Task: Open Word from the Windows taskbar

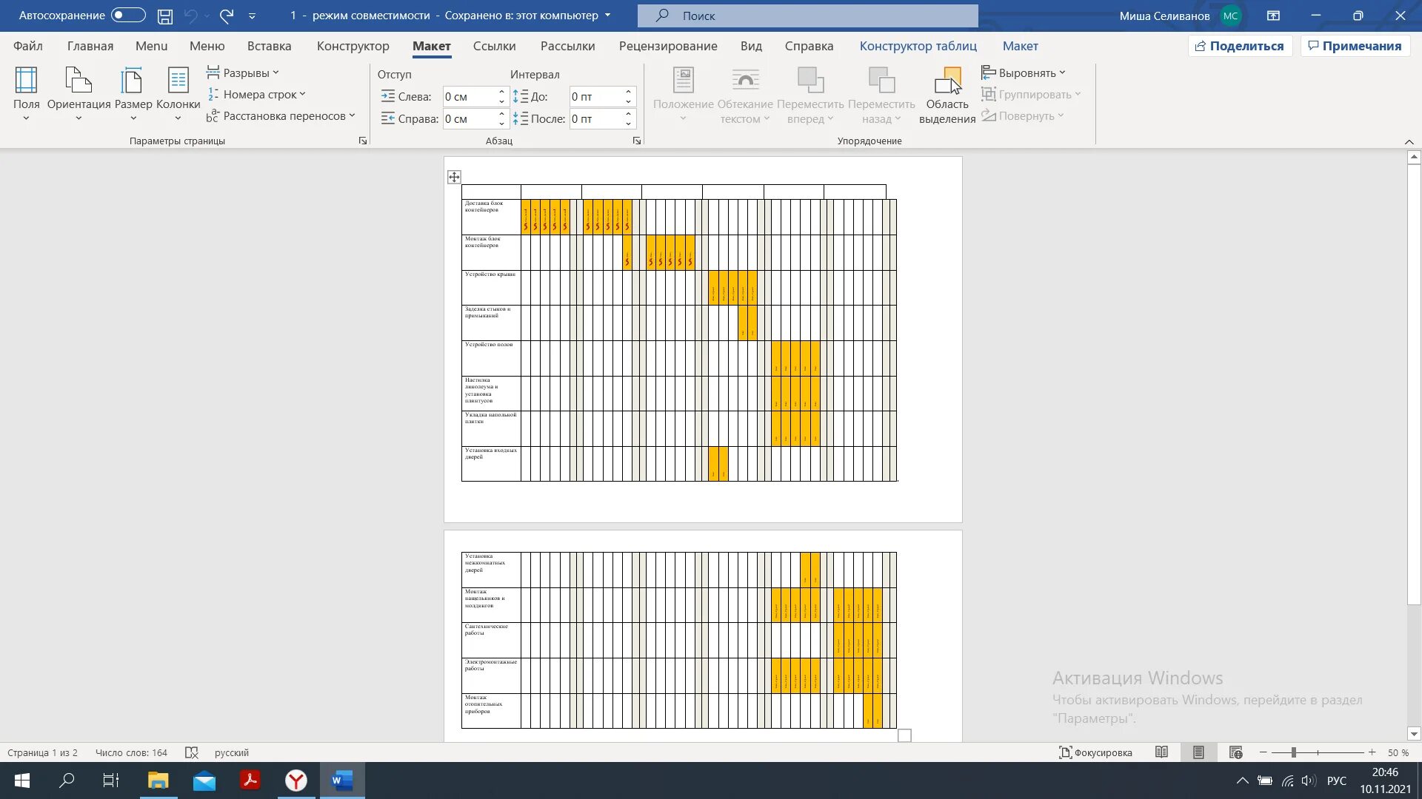Action: (x=341, y=781)
